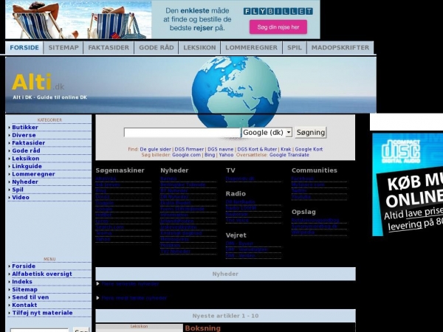Open 'The Voice' link under Radio
443x332 pixels.
tap(237, 221)
